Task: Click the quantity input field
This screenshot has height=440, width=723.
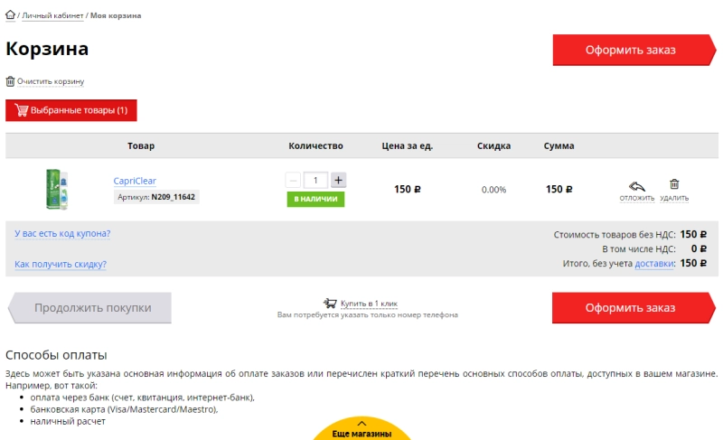Action: point(315,180)
